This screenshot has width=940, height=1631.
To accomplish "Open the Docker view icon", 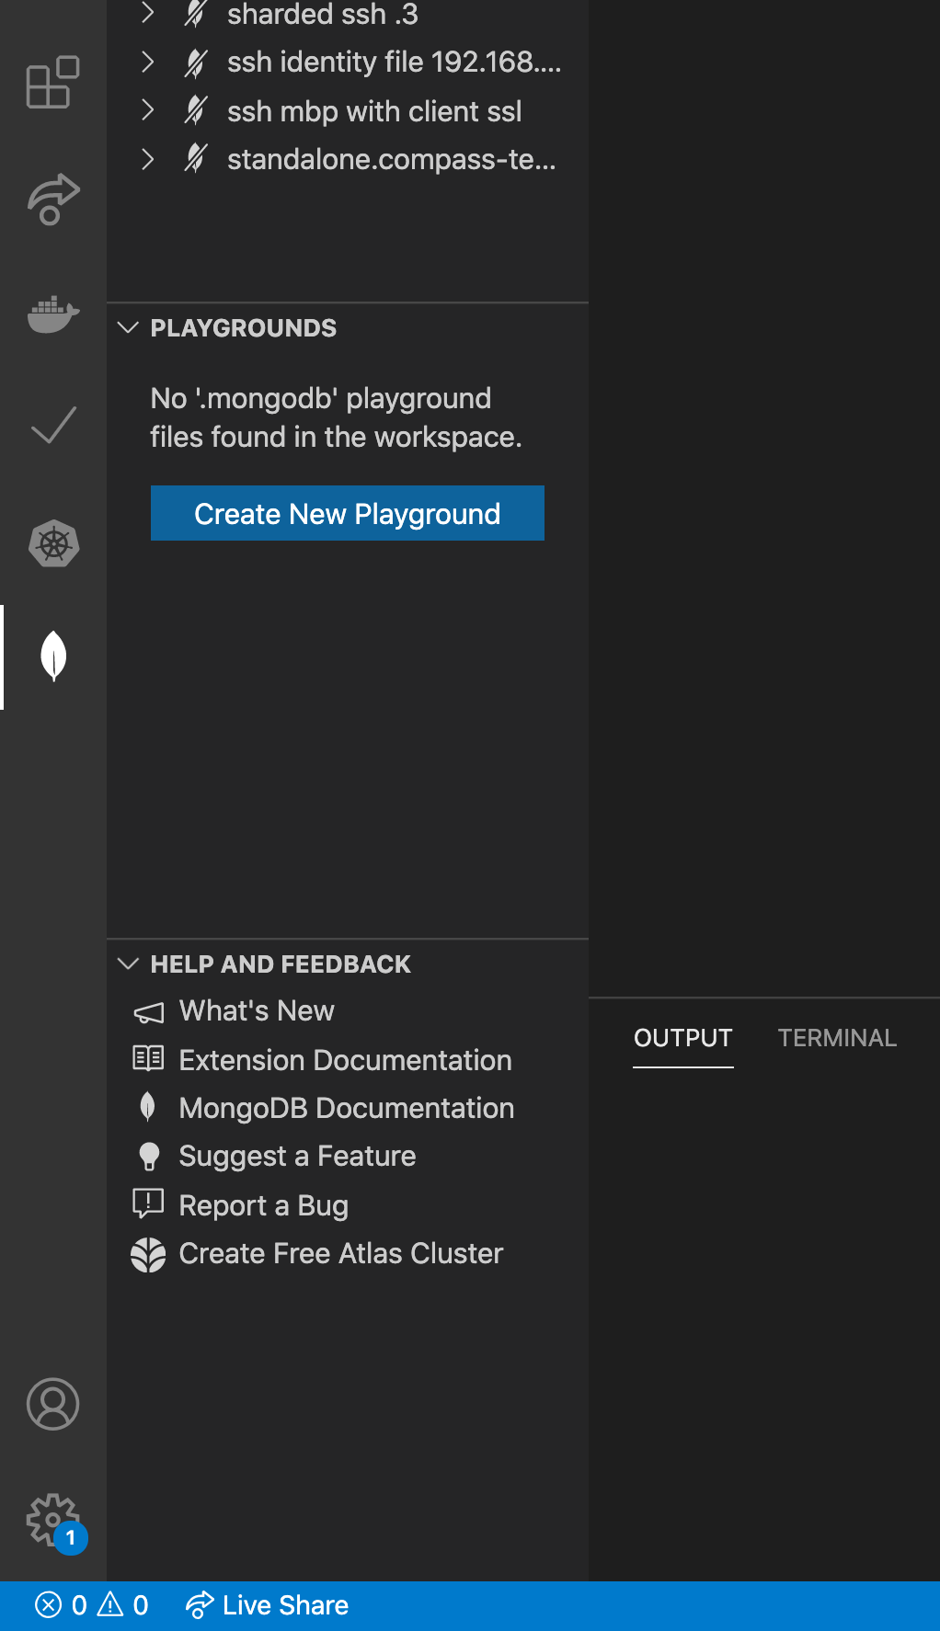I will pos(52,314).
